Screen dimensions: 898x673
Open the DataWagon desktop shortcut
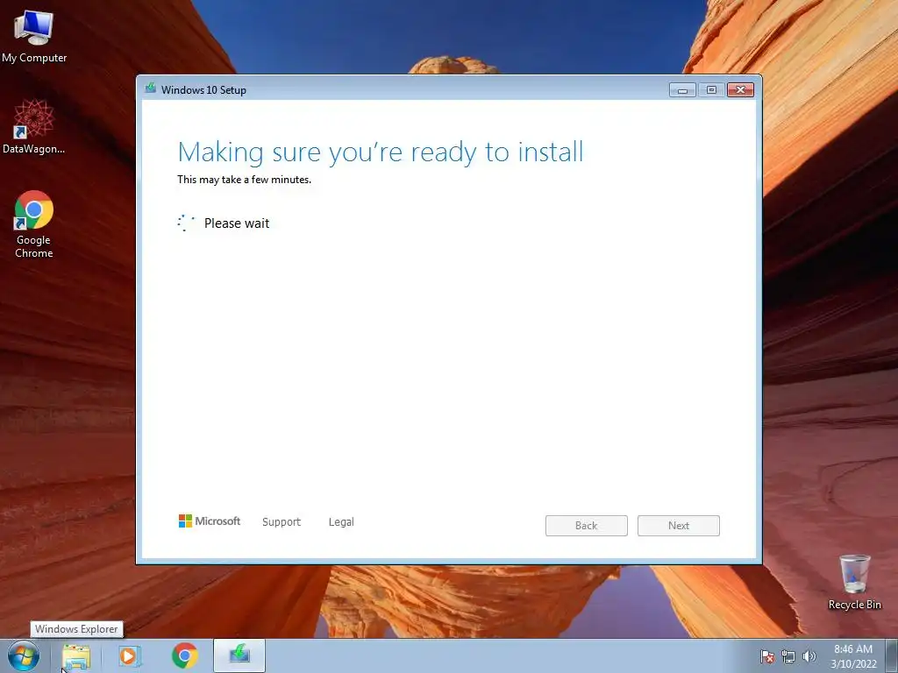(x=34, y=126)
